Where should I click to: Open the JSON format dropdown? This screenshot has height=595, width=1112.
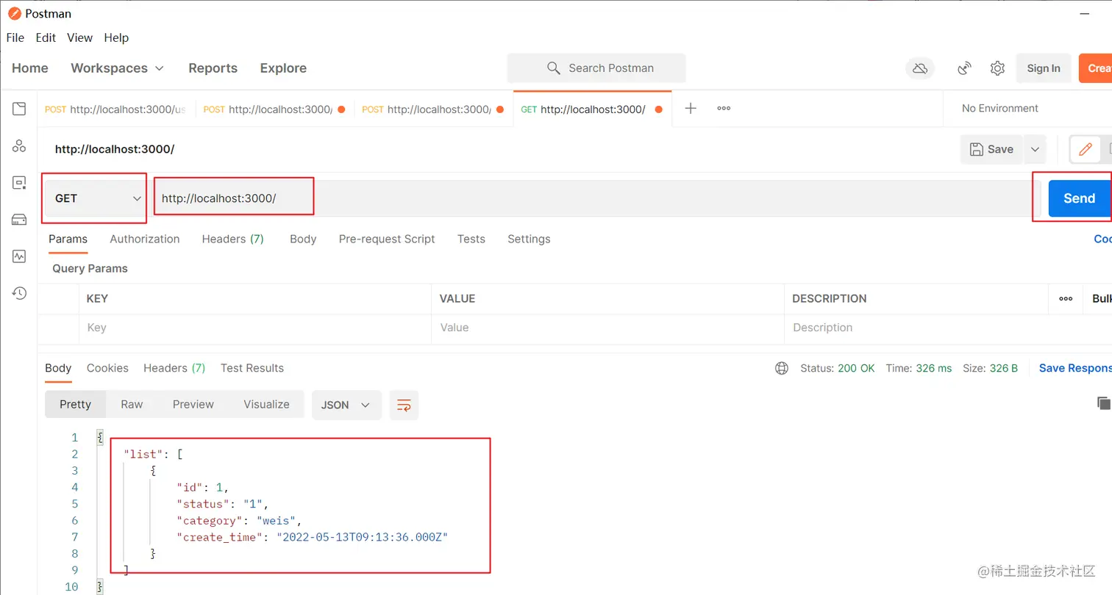(346, 405)
